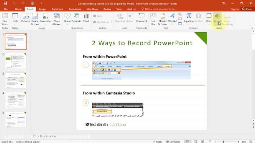Click the Sign in link
This screenshot has width=255, height=143.
pyautogui.click(x=235, y=9)
